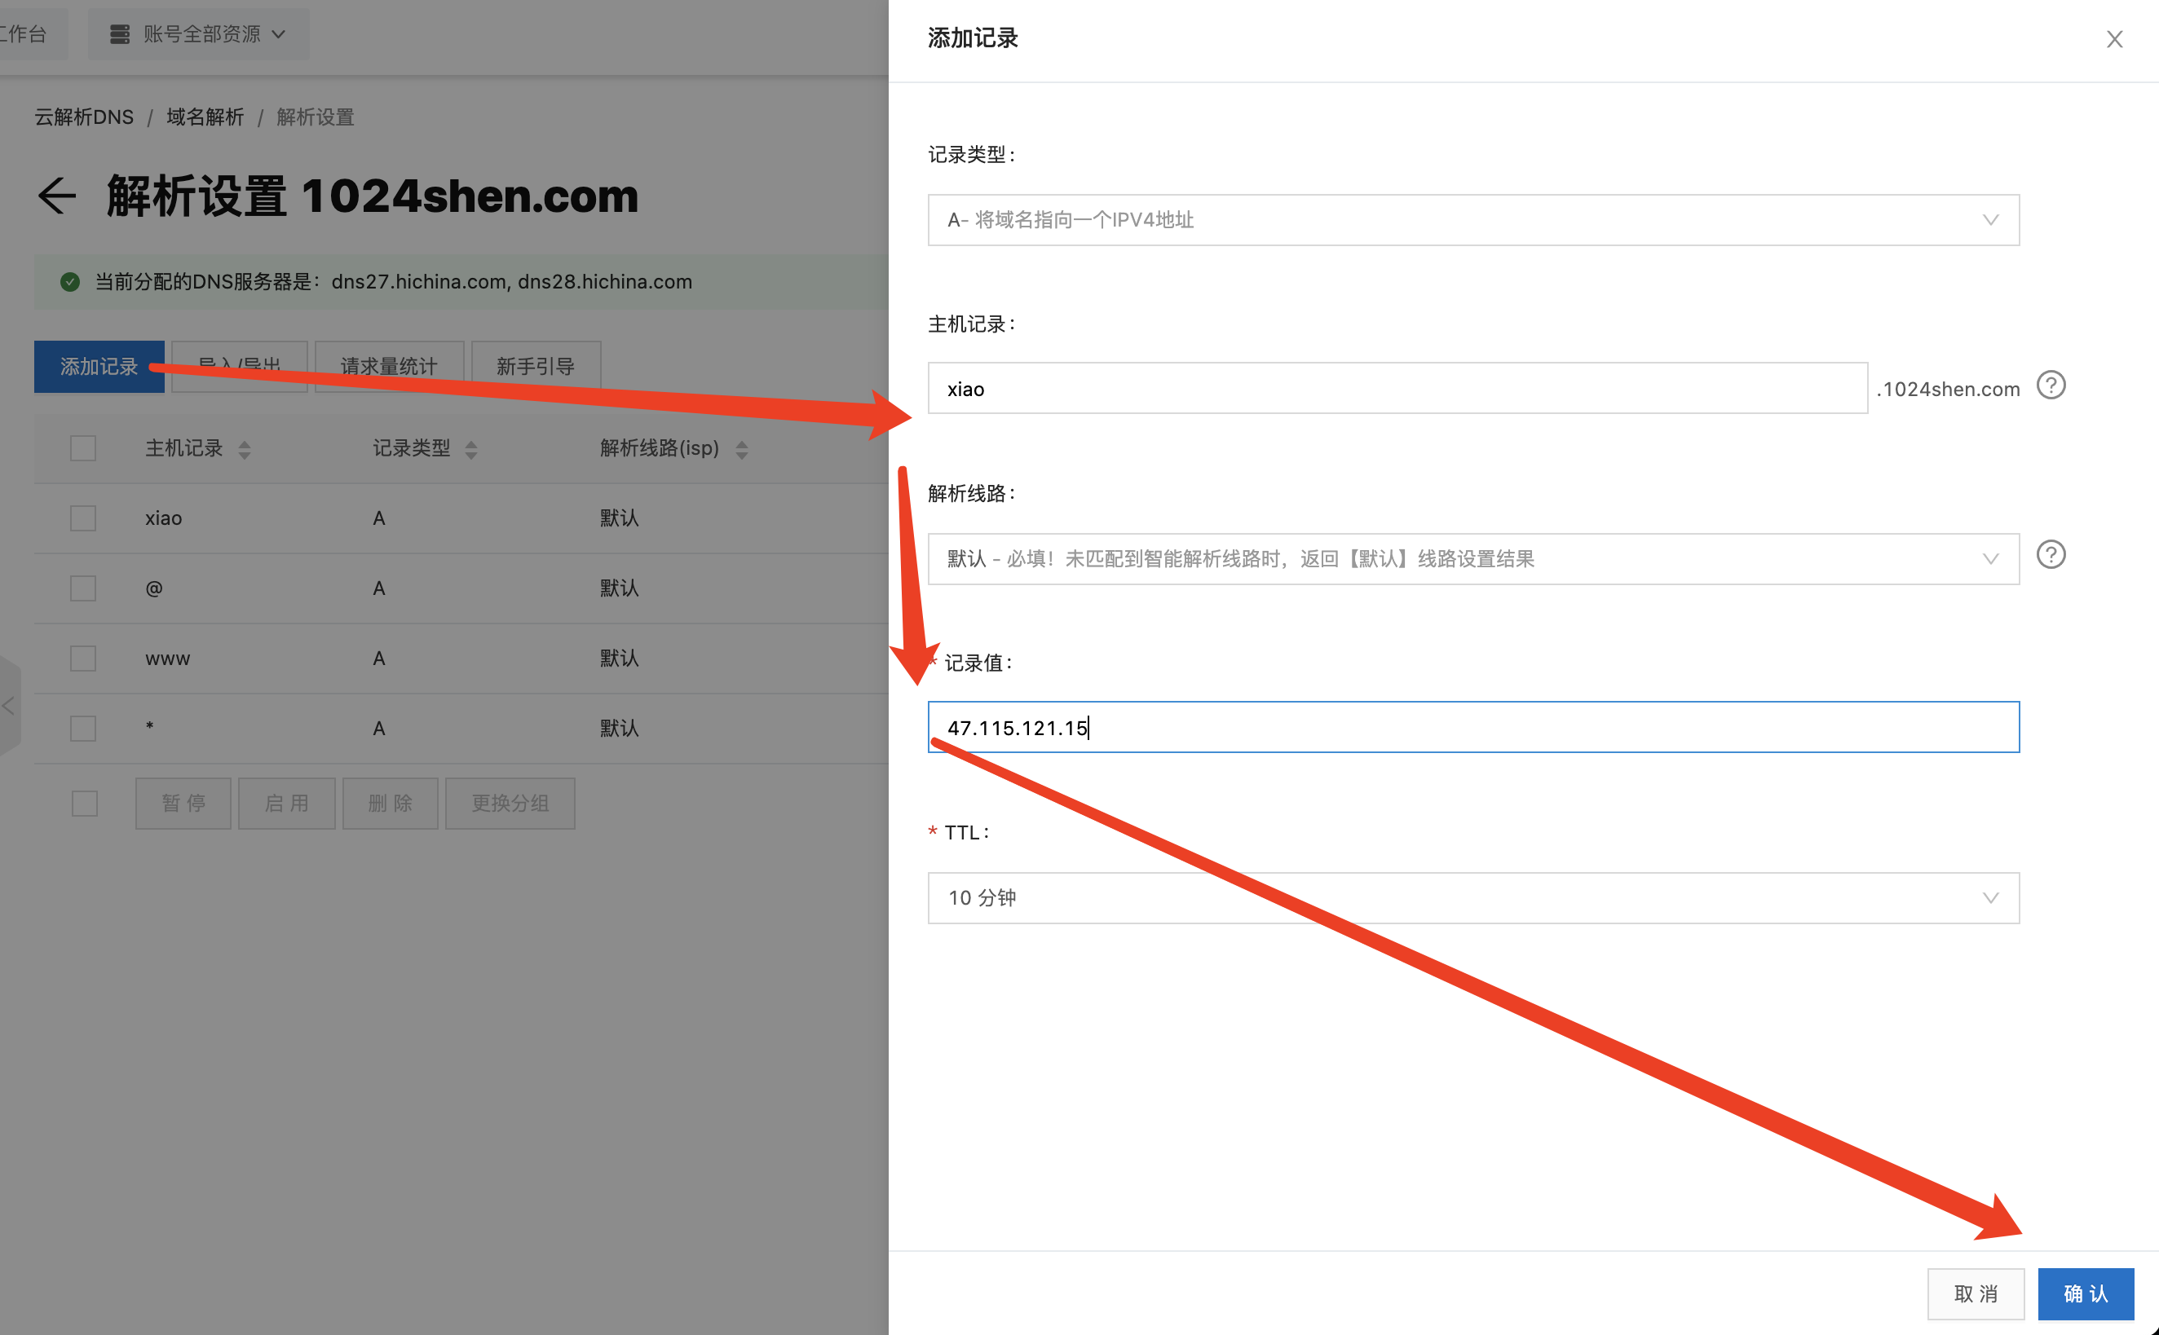Viewport: 2159px width, 1335px height.
Task: Click help icon beside 解析线路 dropdown
Action: pos(2051,555)
